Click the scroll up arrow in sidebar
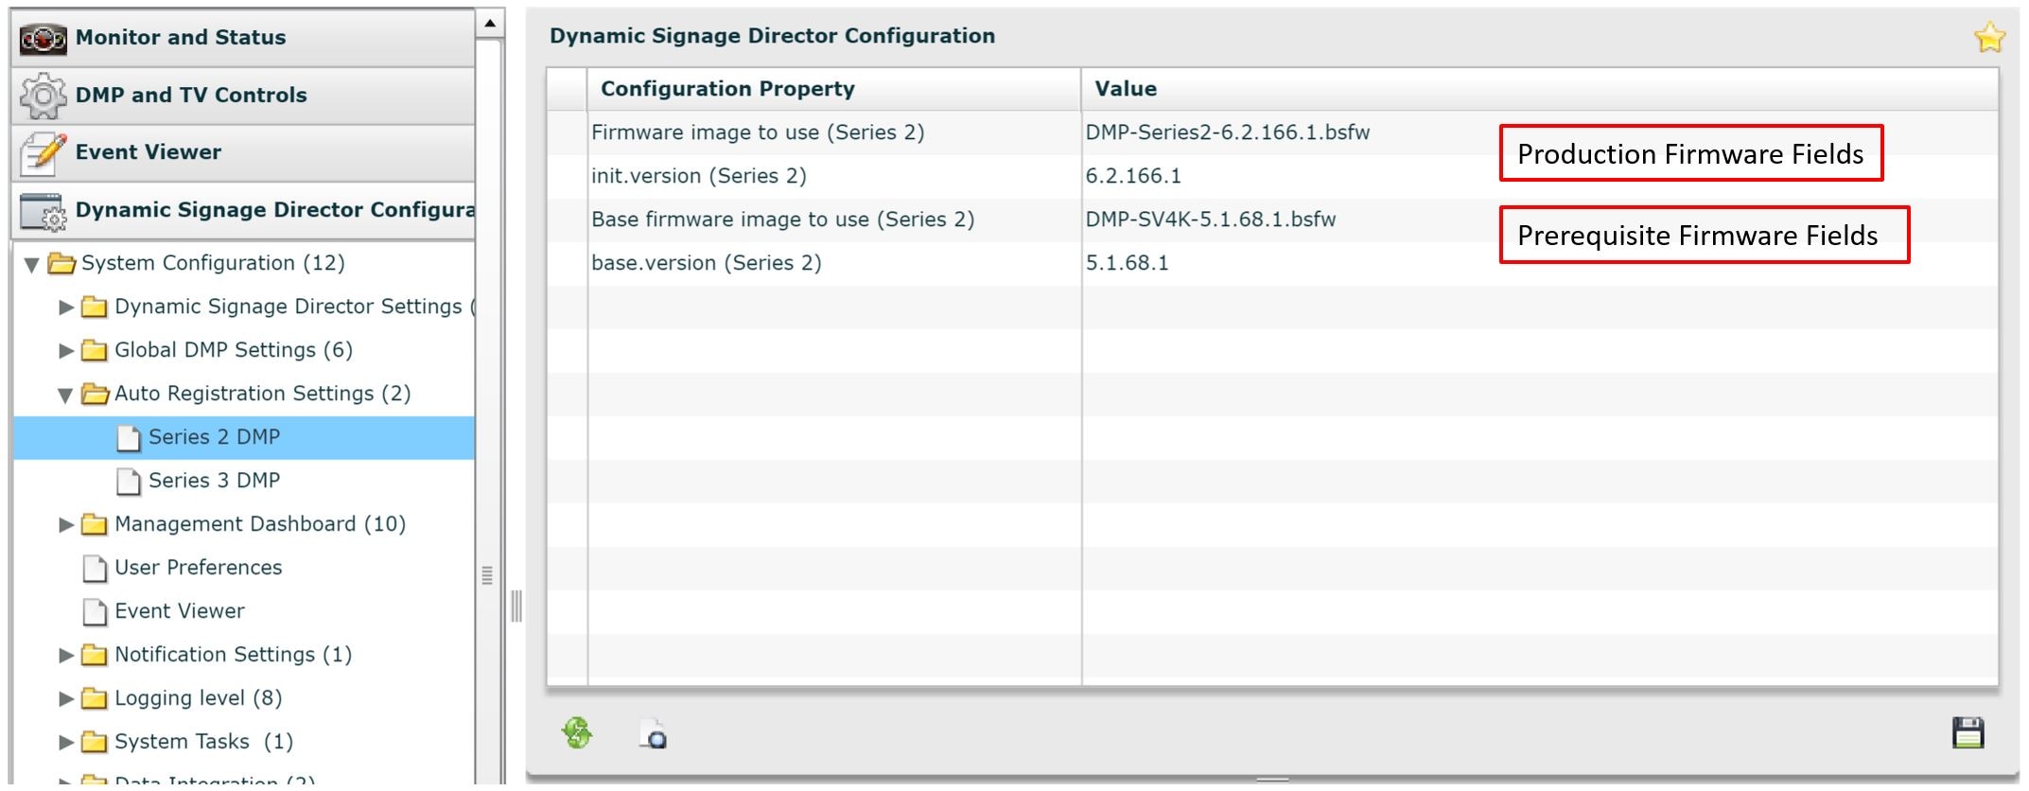This screenshot has width=2029, height=791. pyautogui.click(x=489, y=23)
